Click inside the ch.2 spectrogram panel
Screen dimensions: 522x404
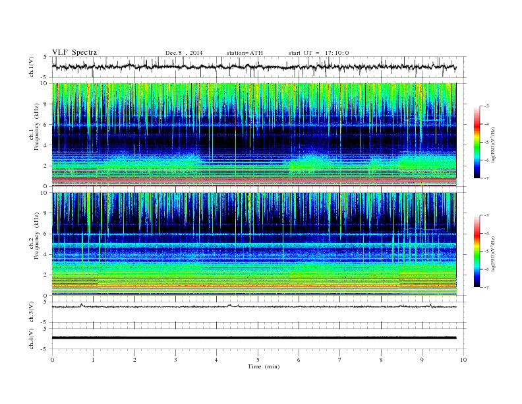click(x=254, y=244)
